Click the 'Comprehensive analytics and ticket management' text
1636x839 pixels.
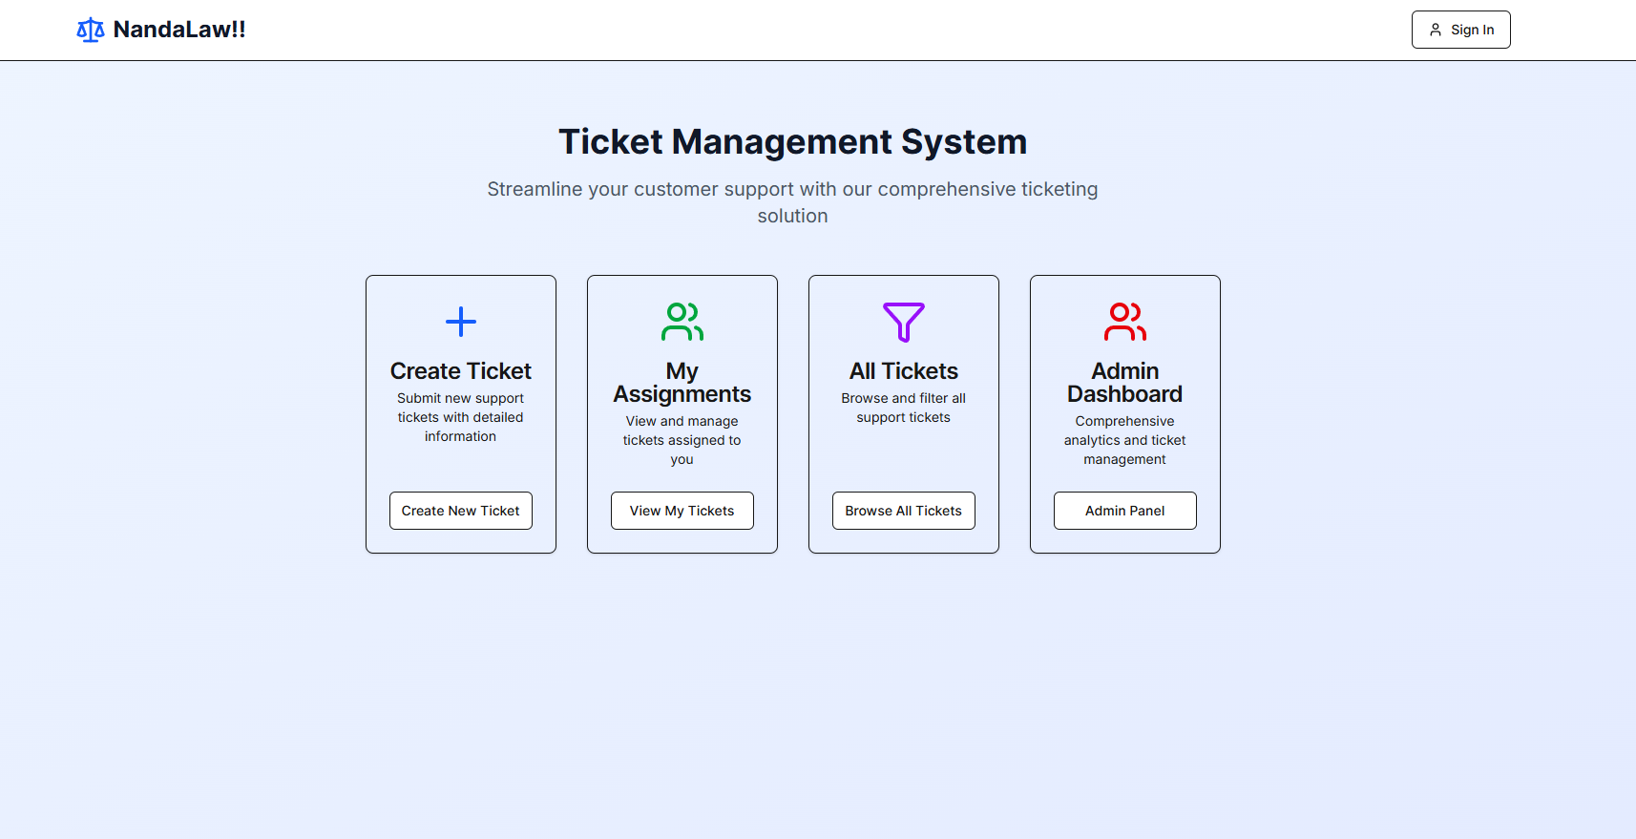pyautogui.click(x=1125, y=440)
